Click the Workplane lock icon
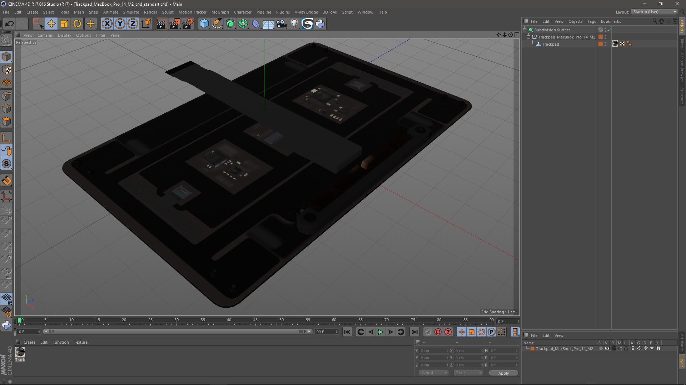The image size is (686, 385). 6,299
